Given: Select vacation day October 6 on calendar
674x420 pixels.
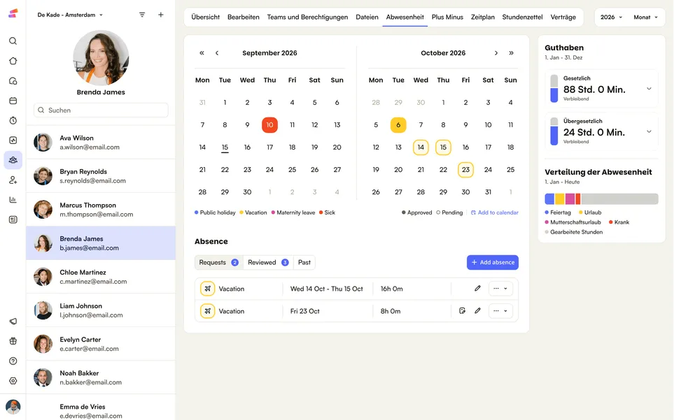Looking at the screenshot, I should pos(398,125).
